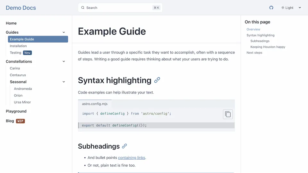Screen dimensions: 308x173
Task: Go to the Demo Docs home title
Action: point(21,8)
